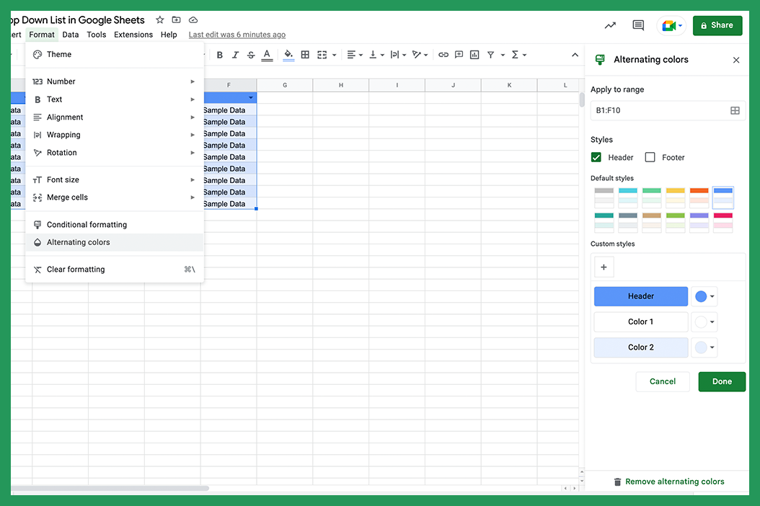Open the Header color picker in custom styles

pyautogui.click(x=704, y=296)
